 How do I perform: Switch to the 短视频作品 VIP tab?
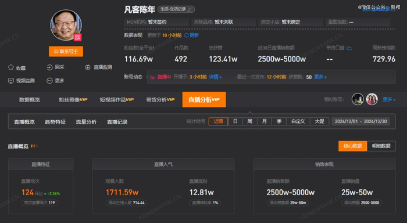pyautogui.click(x=116, y=99)
